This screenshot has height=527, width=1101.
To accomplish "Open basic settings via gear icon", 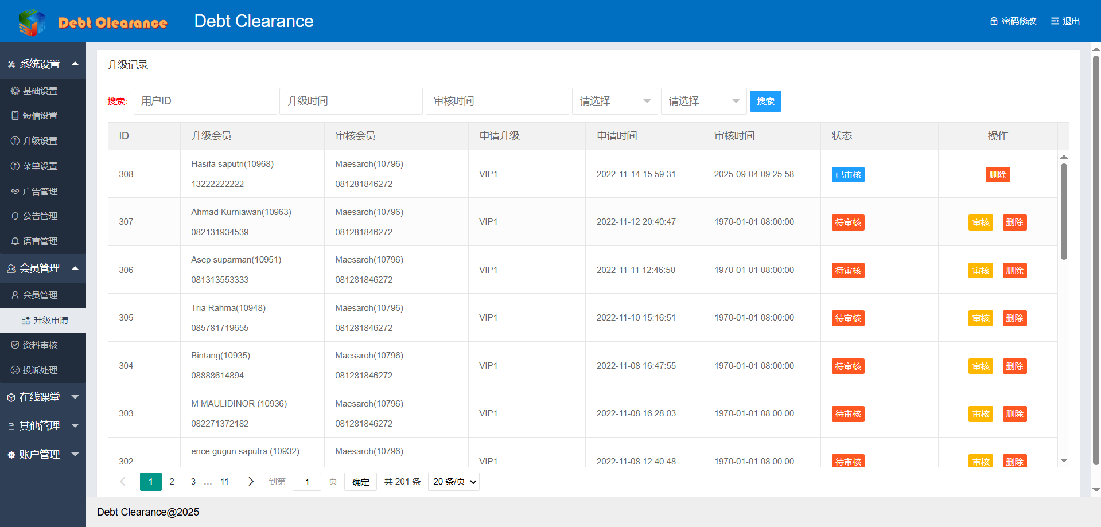I will [x=15, y=91].
